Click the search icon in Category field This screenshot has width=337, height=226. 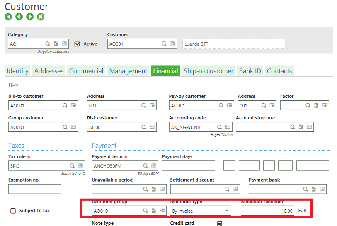tap(48, 44)
